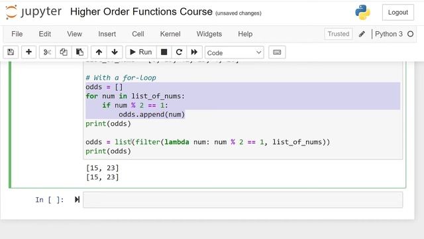
Task: Interrupt the kernel with stop icon
Action: click(164, 52)
